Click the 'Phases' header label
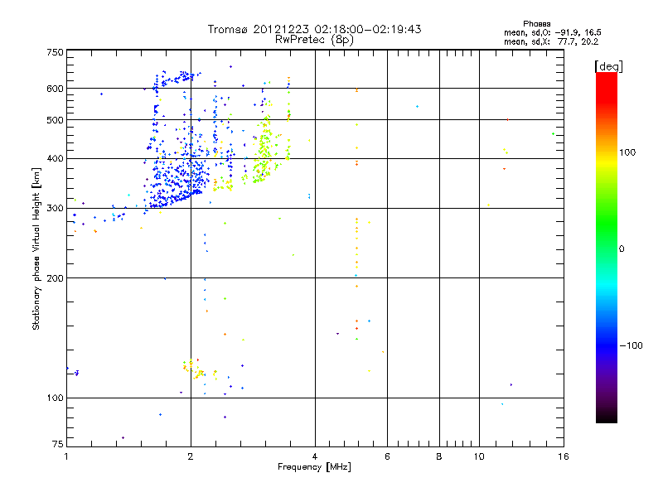Image resolution: width=663 pixels, height=497 pixels. point(536,24)
